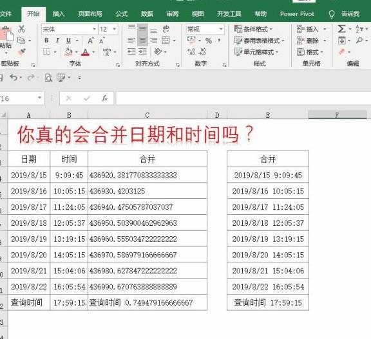Click the 删除 delete cells button
The height and width of the screenshot is (339, 371).
pos(308,41)
